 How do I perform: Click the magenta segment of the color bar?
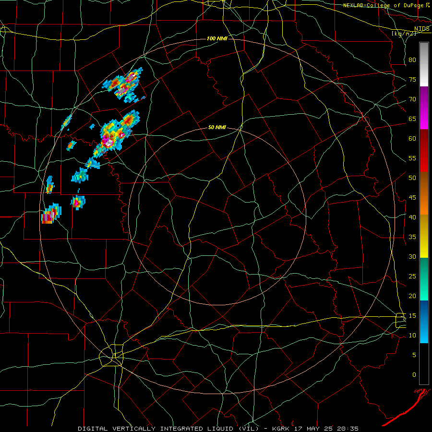tap(424, 108)
